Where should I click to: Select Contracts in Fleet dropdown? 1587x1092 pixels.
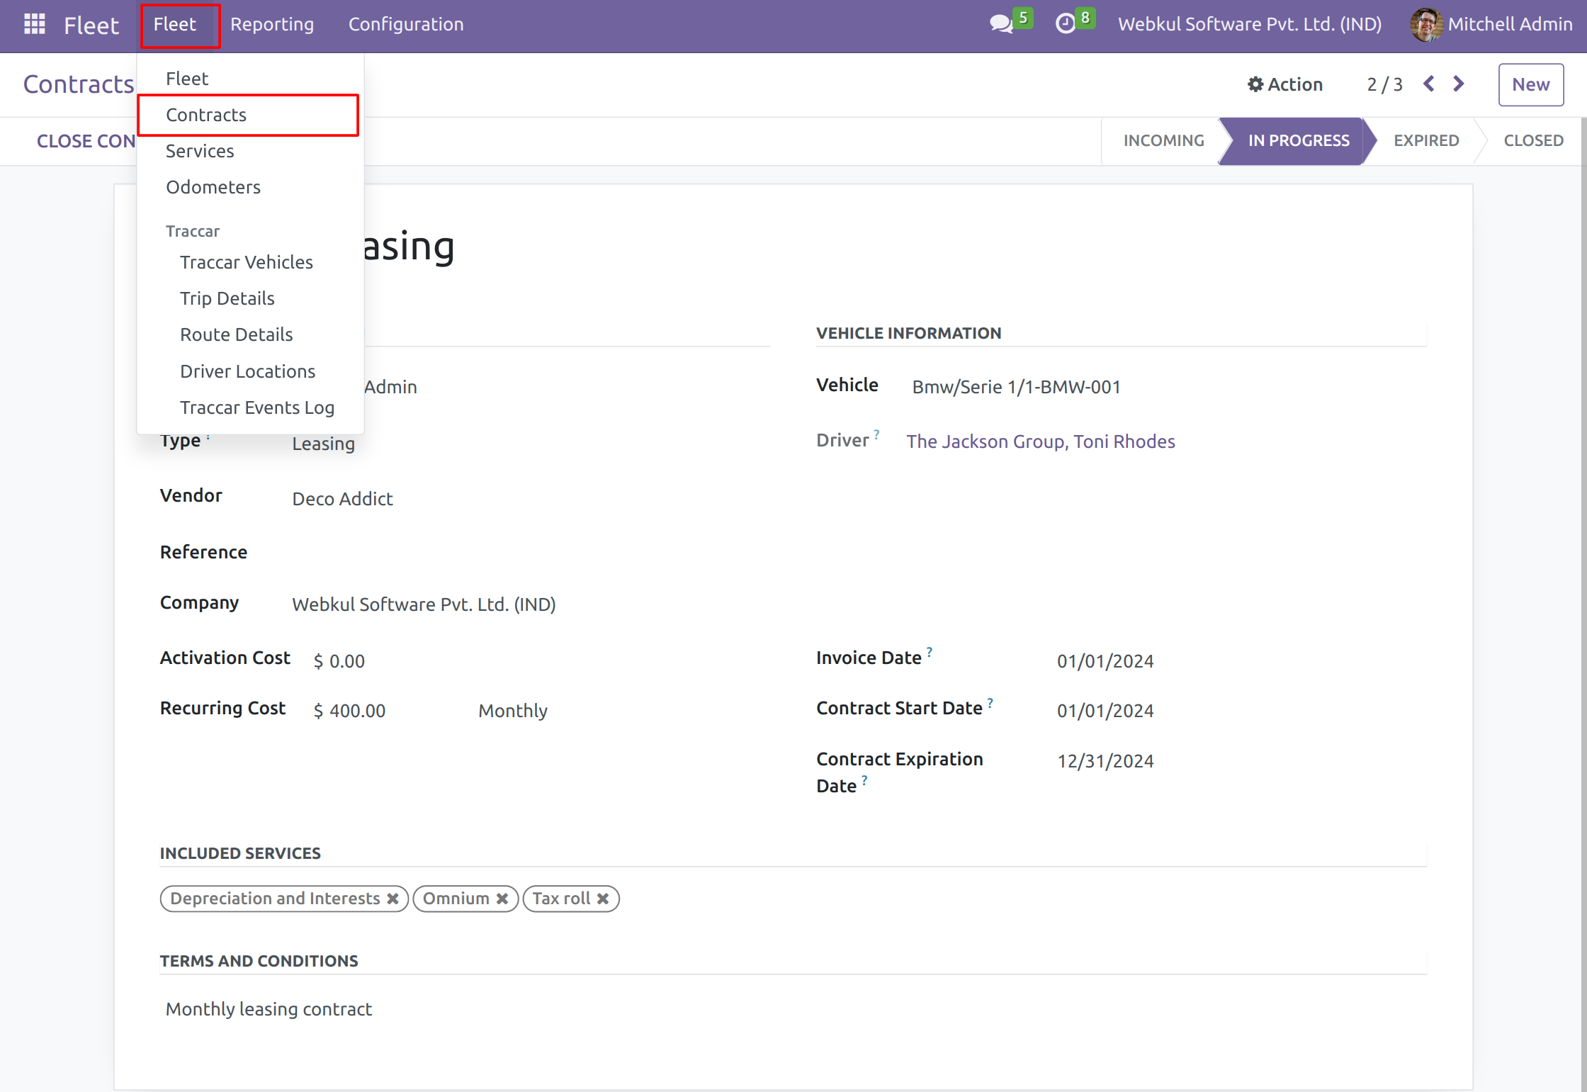tap(206, 115)
